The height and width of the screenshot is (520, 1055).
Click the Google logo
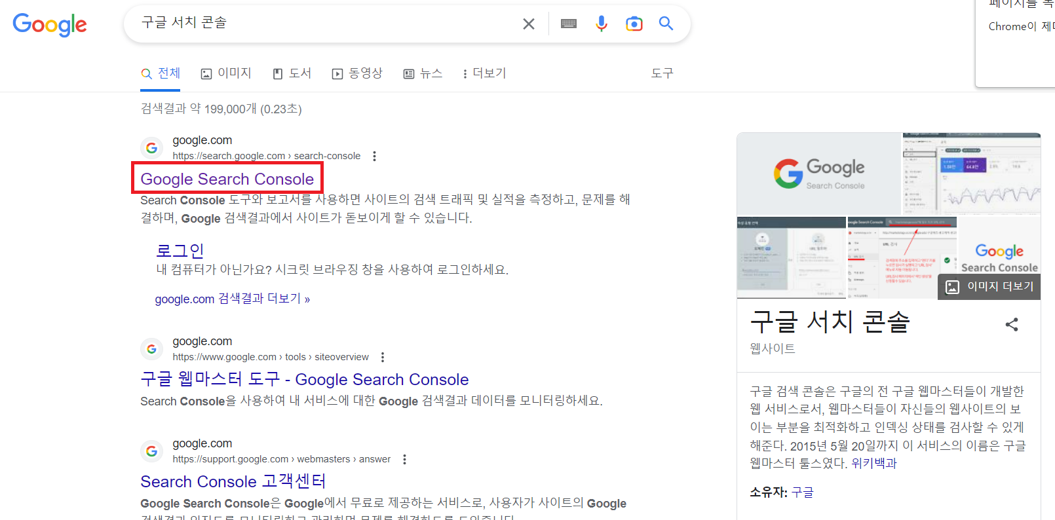point(50,25)
